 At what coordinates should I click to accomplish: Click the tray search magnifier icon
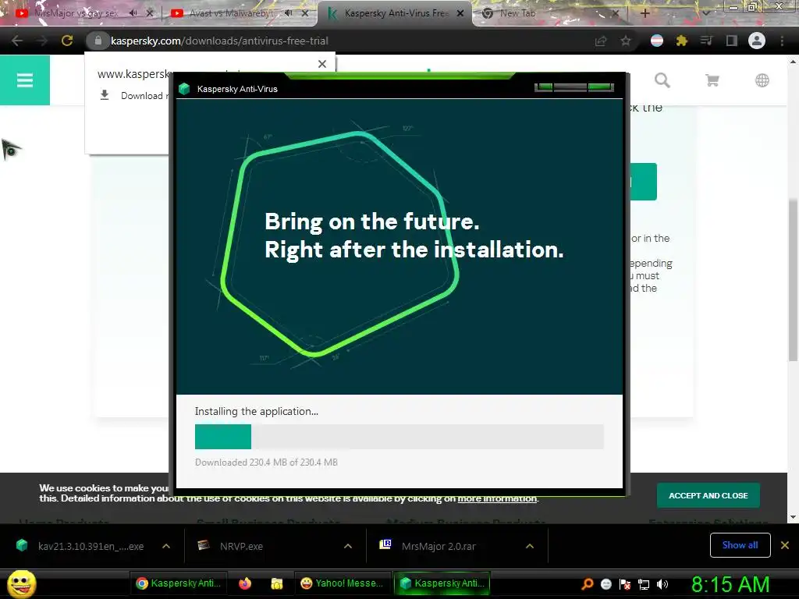click(x=587, y=584)
